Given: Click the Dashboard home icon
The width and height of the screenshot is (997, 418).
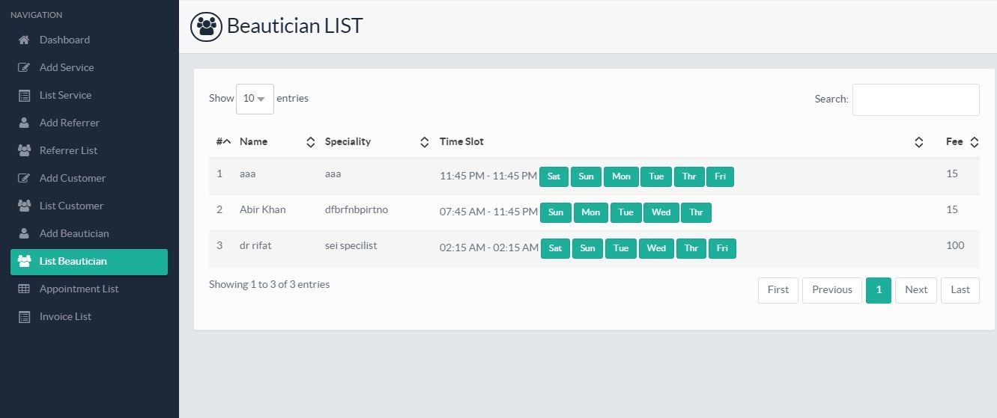Looking at the screenshot, I should point(24,40).
